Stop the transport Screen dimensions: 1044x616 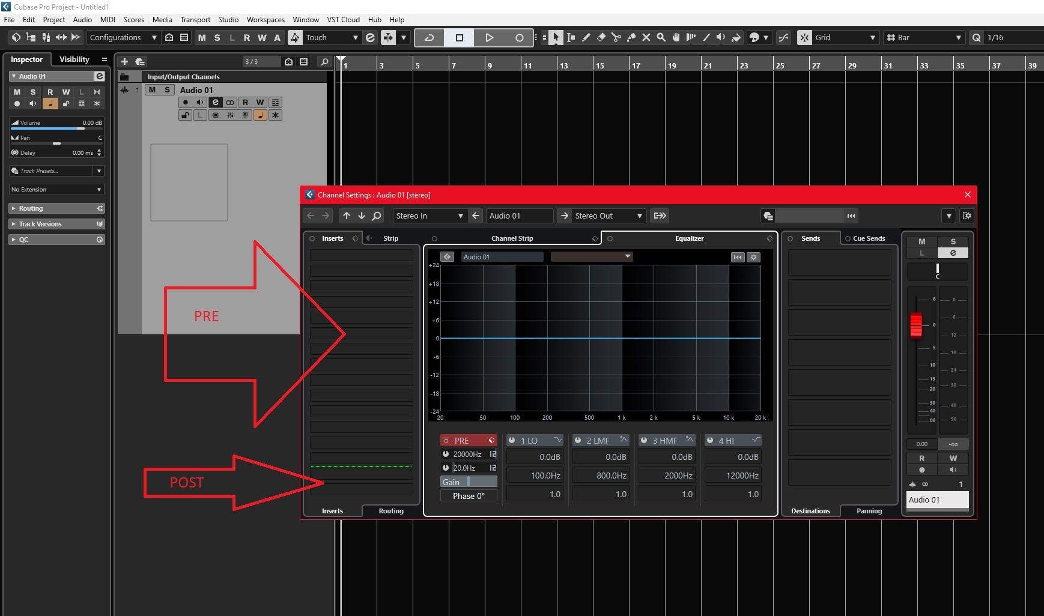pos(460,37)
